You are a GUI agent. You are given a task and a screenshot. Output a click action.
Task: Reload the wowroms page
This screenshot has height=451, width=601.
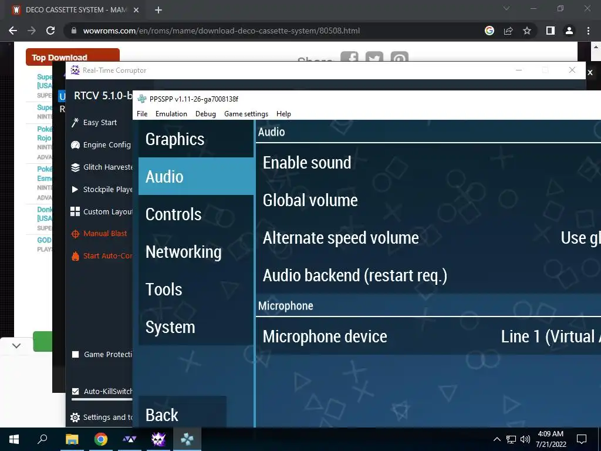click(50, 31)
